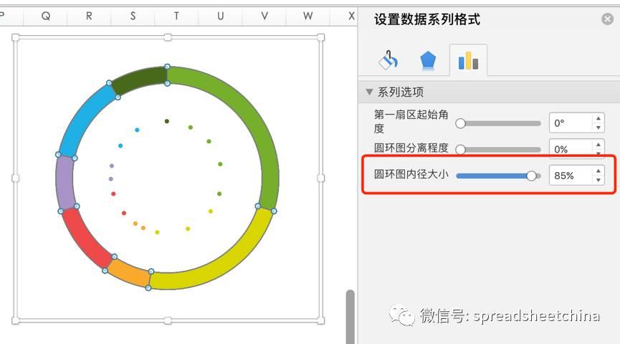Click the 第一扇区起始角度 label

pyautogui.click(x=411, y=121)
